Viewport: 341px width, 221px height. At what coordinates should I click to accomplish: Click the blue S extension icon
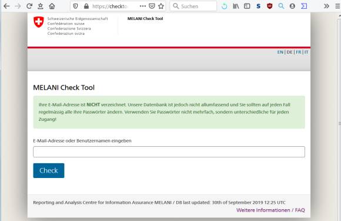[258, 6]
